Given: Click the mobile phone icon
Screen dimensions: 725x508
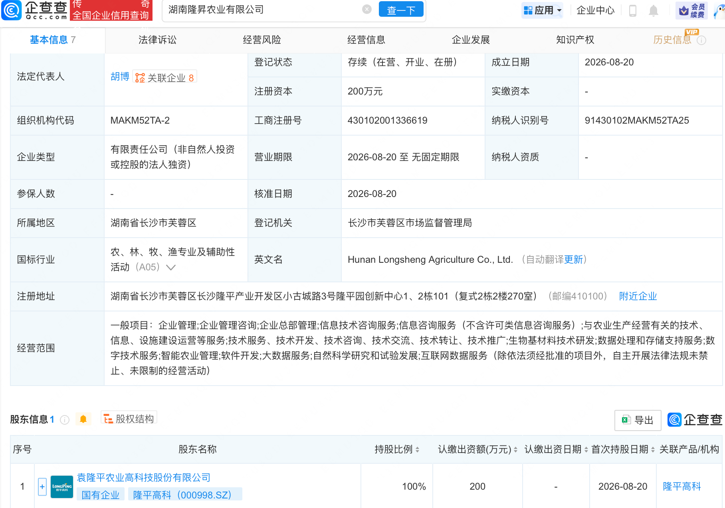Looking at the screenshot, I should pyautogui.click(x=633, y=10).
